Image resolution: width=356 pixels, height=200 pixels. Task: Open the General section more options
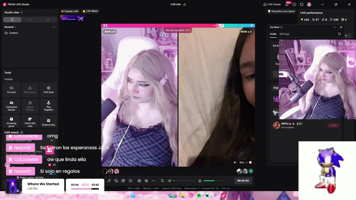[x=54, y=27]
